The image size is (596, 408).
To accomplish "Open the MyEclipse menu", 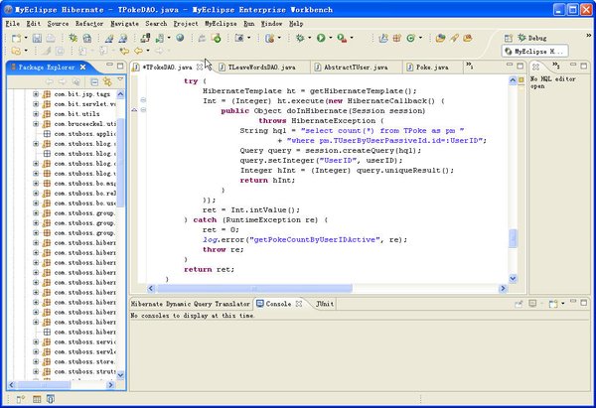I will click(x=221, y=22).
